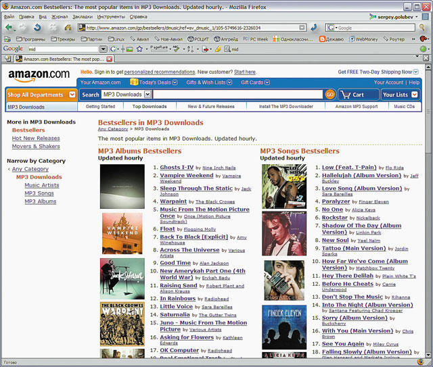The image size is (433, 367).
Task: Click the Google toolbar star bookmark icon
Action: tap(139, 49)
